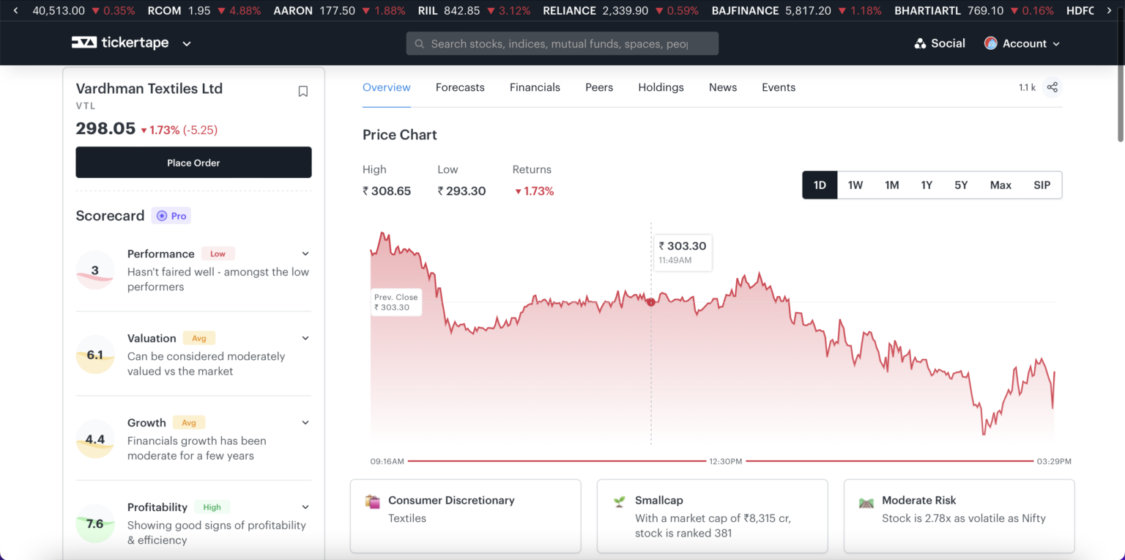This screenshot has height=560, width=1125.
Task: Click the 11:49AM marker on price chart
Action: pyautogui.click(x=650, y=302)
